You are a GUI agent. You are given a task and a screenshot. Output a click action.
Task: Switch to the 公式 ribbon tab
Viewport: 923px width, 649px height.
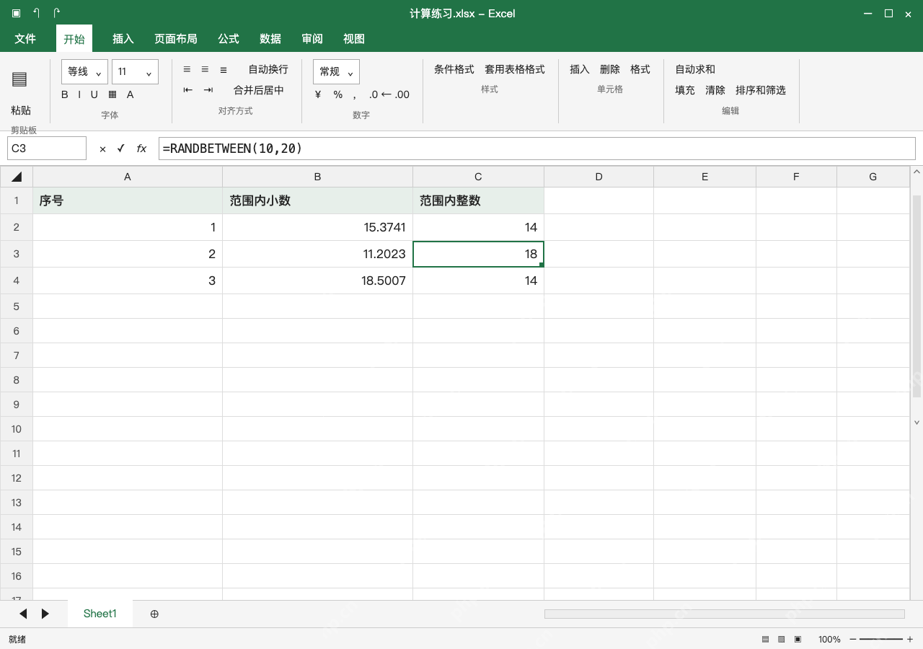229,39
